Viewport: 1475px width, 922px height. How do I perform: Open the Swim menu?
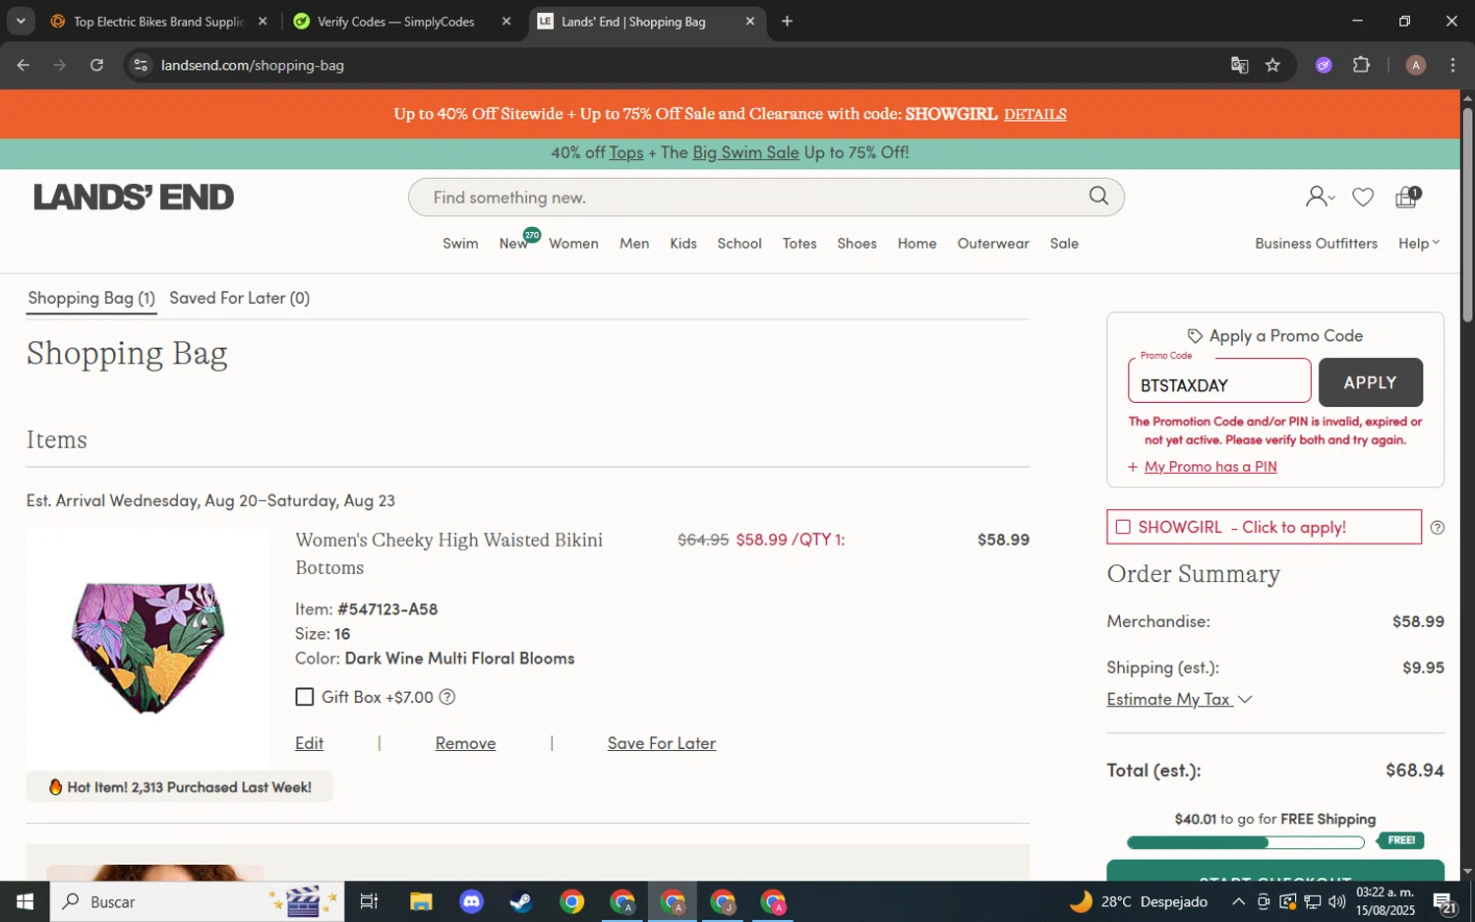tap(460, 243)
